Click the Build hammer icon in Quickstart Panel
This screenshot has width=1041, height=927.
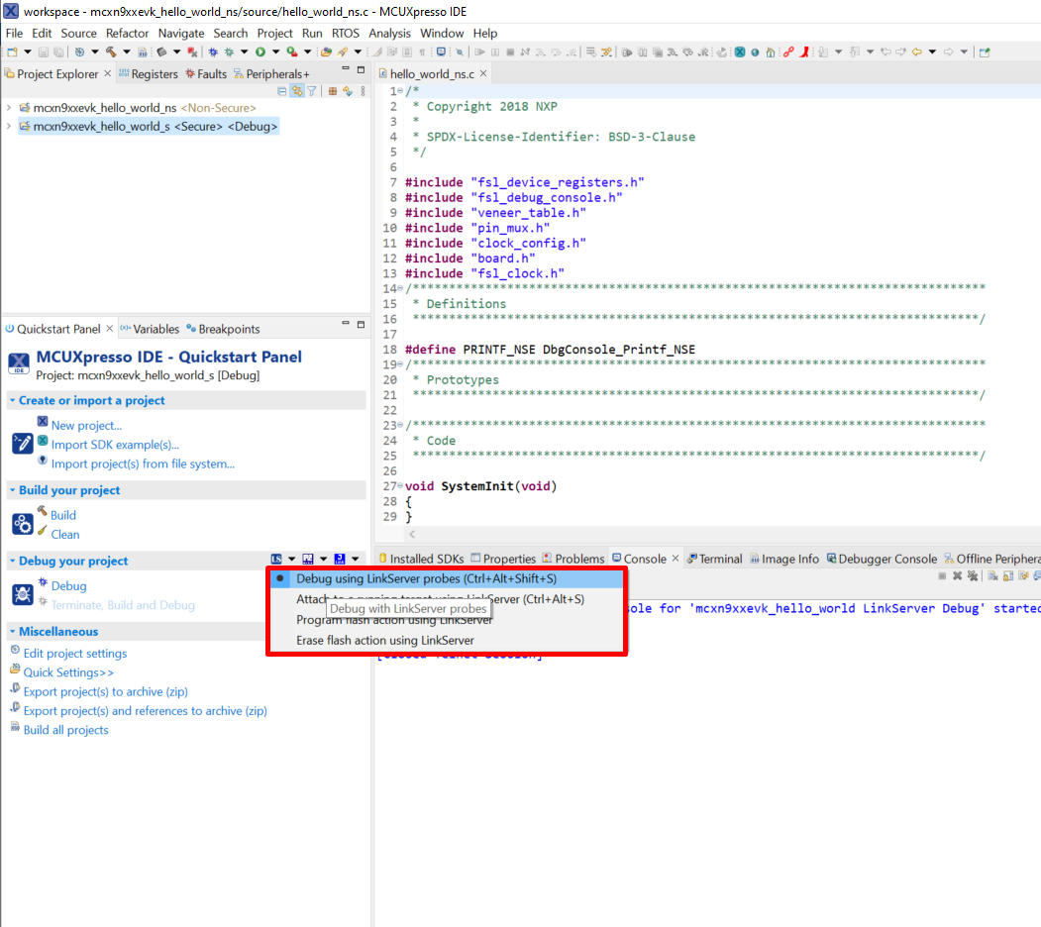coord(43,512)
